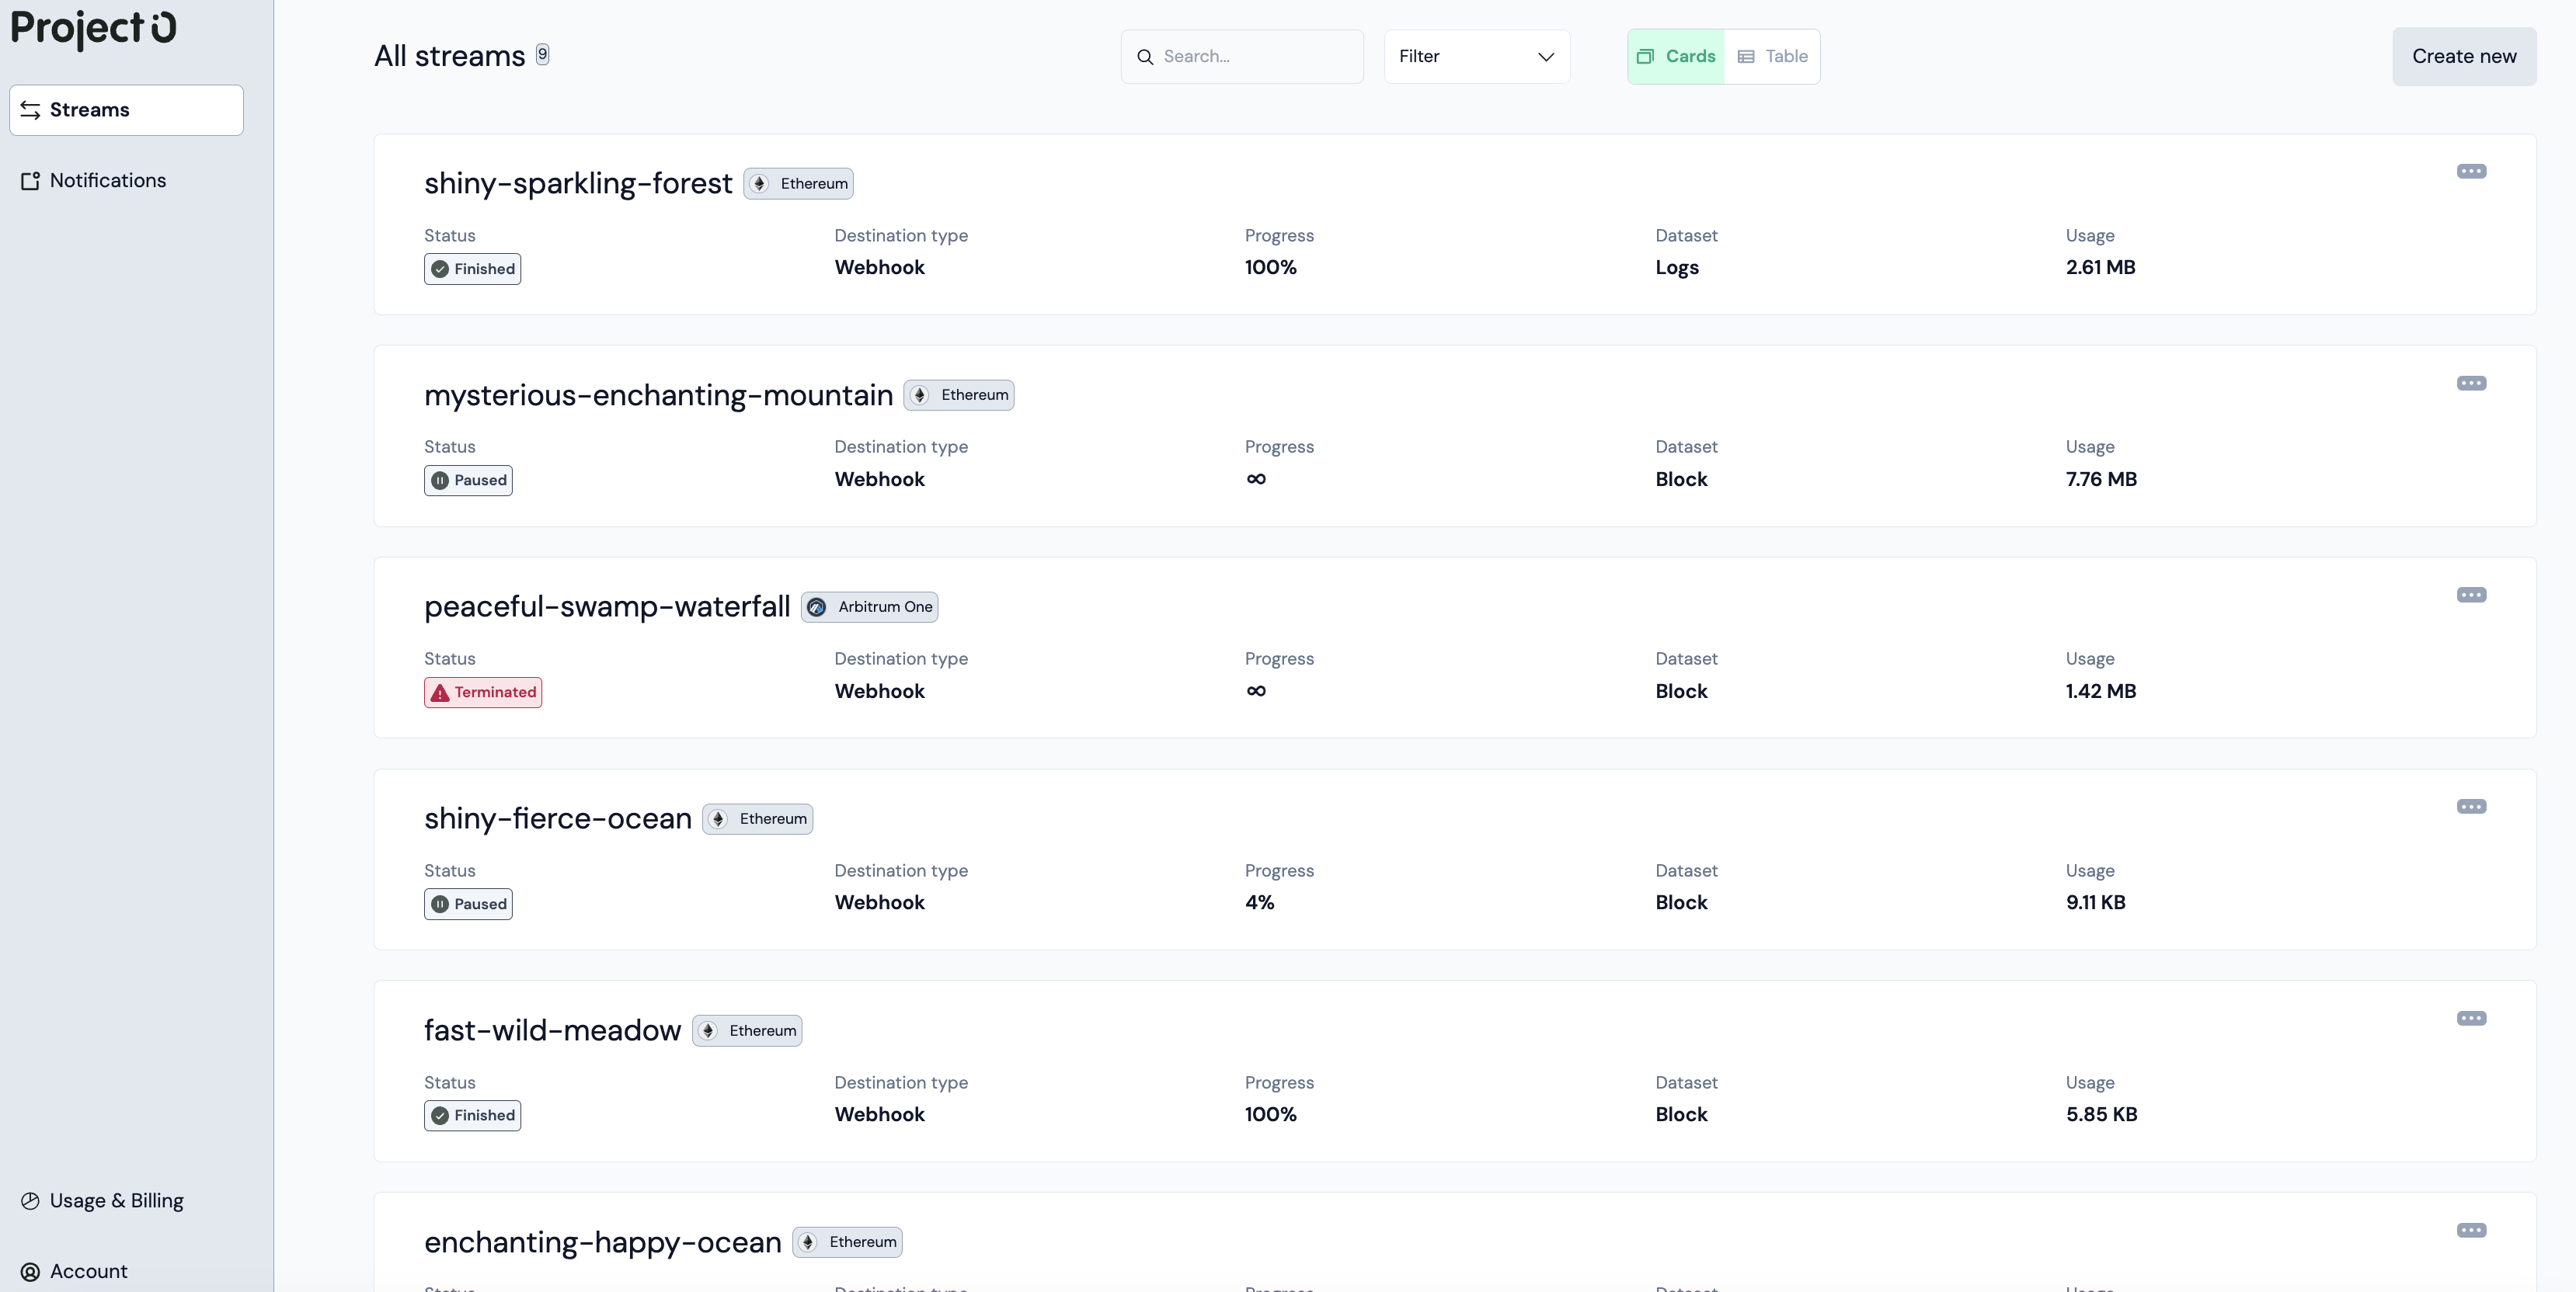This screenshot has width=2576, height=1292.
Task: Click the Ethereum badge on enchanting-happy-ocean
Action: coord(847,1242)
